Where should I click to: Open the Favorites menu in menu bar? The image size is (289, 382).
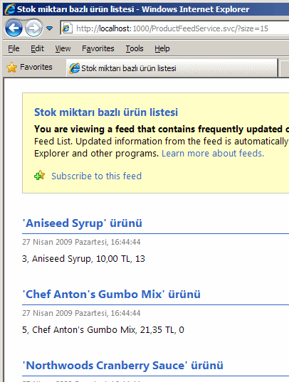coord(98,48)
